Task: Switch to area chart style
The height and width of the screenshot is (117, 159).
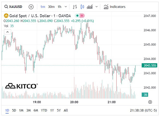Action: (x=90, y=7)
